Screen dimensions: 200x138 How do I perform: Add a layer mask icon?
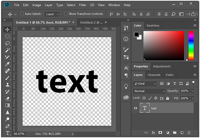(x=160, y=133)
